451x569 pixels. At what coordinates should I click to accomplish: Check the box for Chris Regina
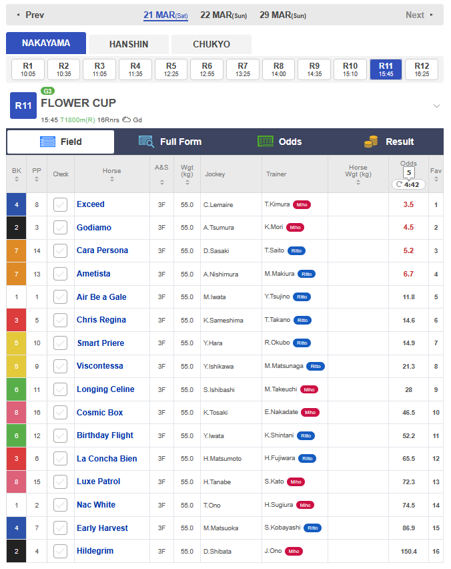point(60,320)
